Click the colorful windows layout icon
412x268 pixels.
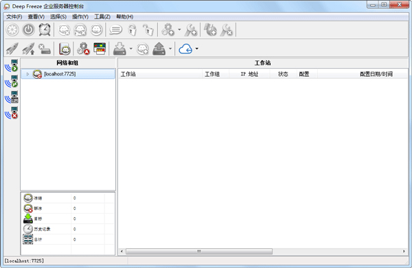click(100, 49)
